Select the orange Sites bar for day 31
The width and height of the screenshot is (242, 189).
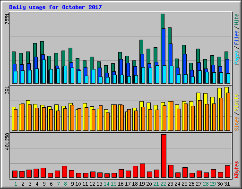228,112
